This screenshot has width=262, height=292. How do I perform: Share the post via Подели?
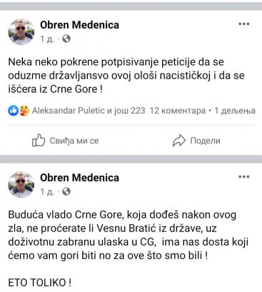pos(196,141)
